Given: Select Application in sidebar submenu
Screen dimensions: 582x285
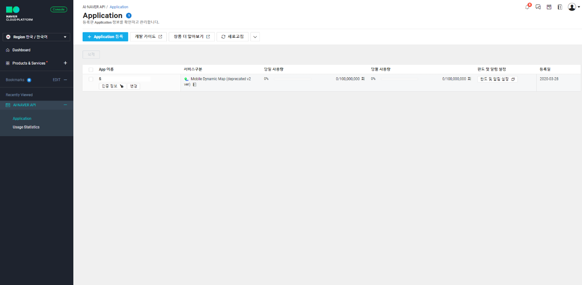Looking at the screenshot, I should [22, 119].
